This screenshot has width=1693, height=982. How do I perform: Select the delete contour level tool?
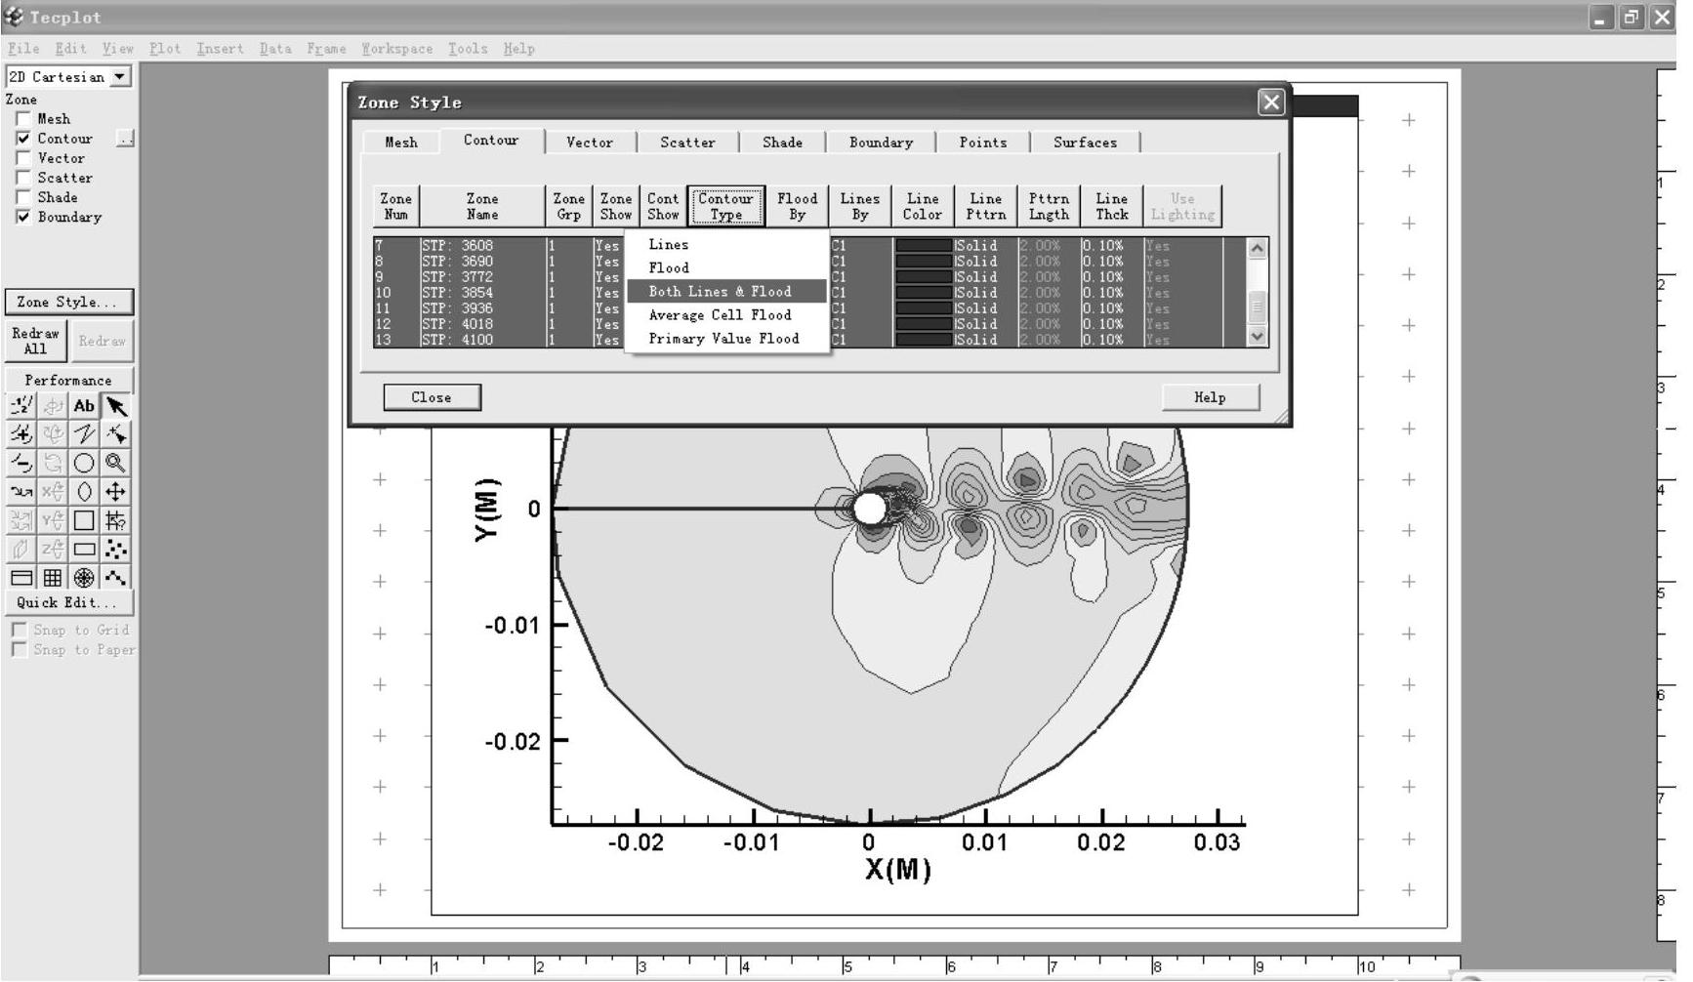coord(21,463)
